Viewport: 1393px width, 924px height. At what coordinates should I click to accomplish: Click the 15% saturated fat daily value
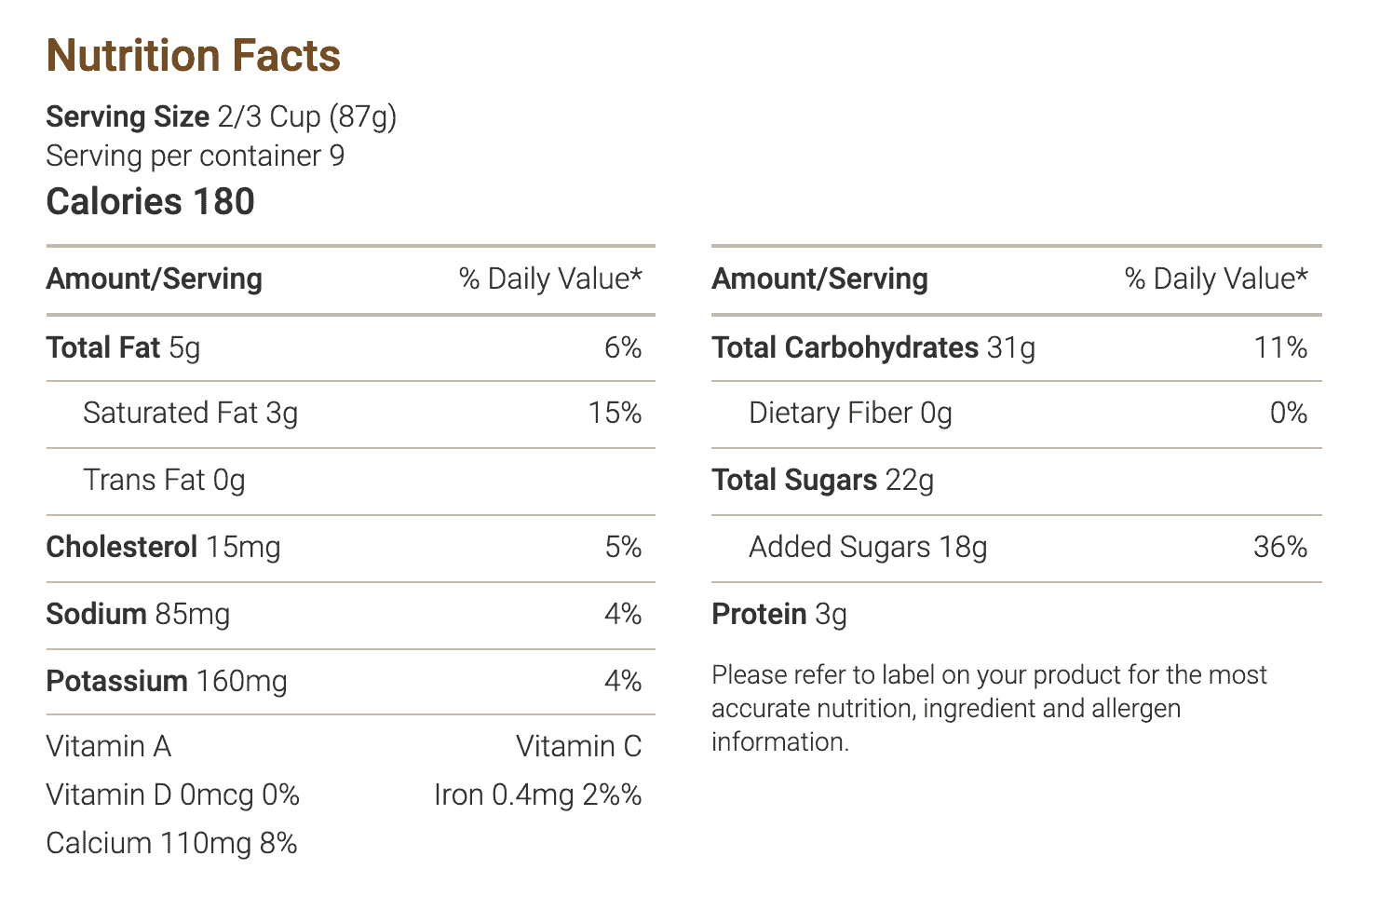click(x=615, y=414)
